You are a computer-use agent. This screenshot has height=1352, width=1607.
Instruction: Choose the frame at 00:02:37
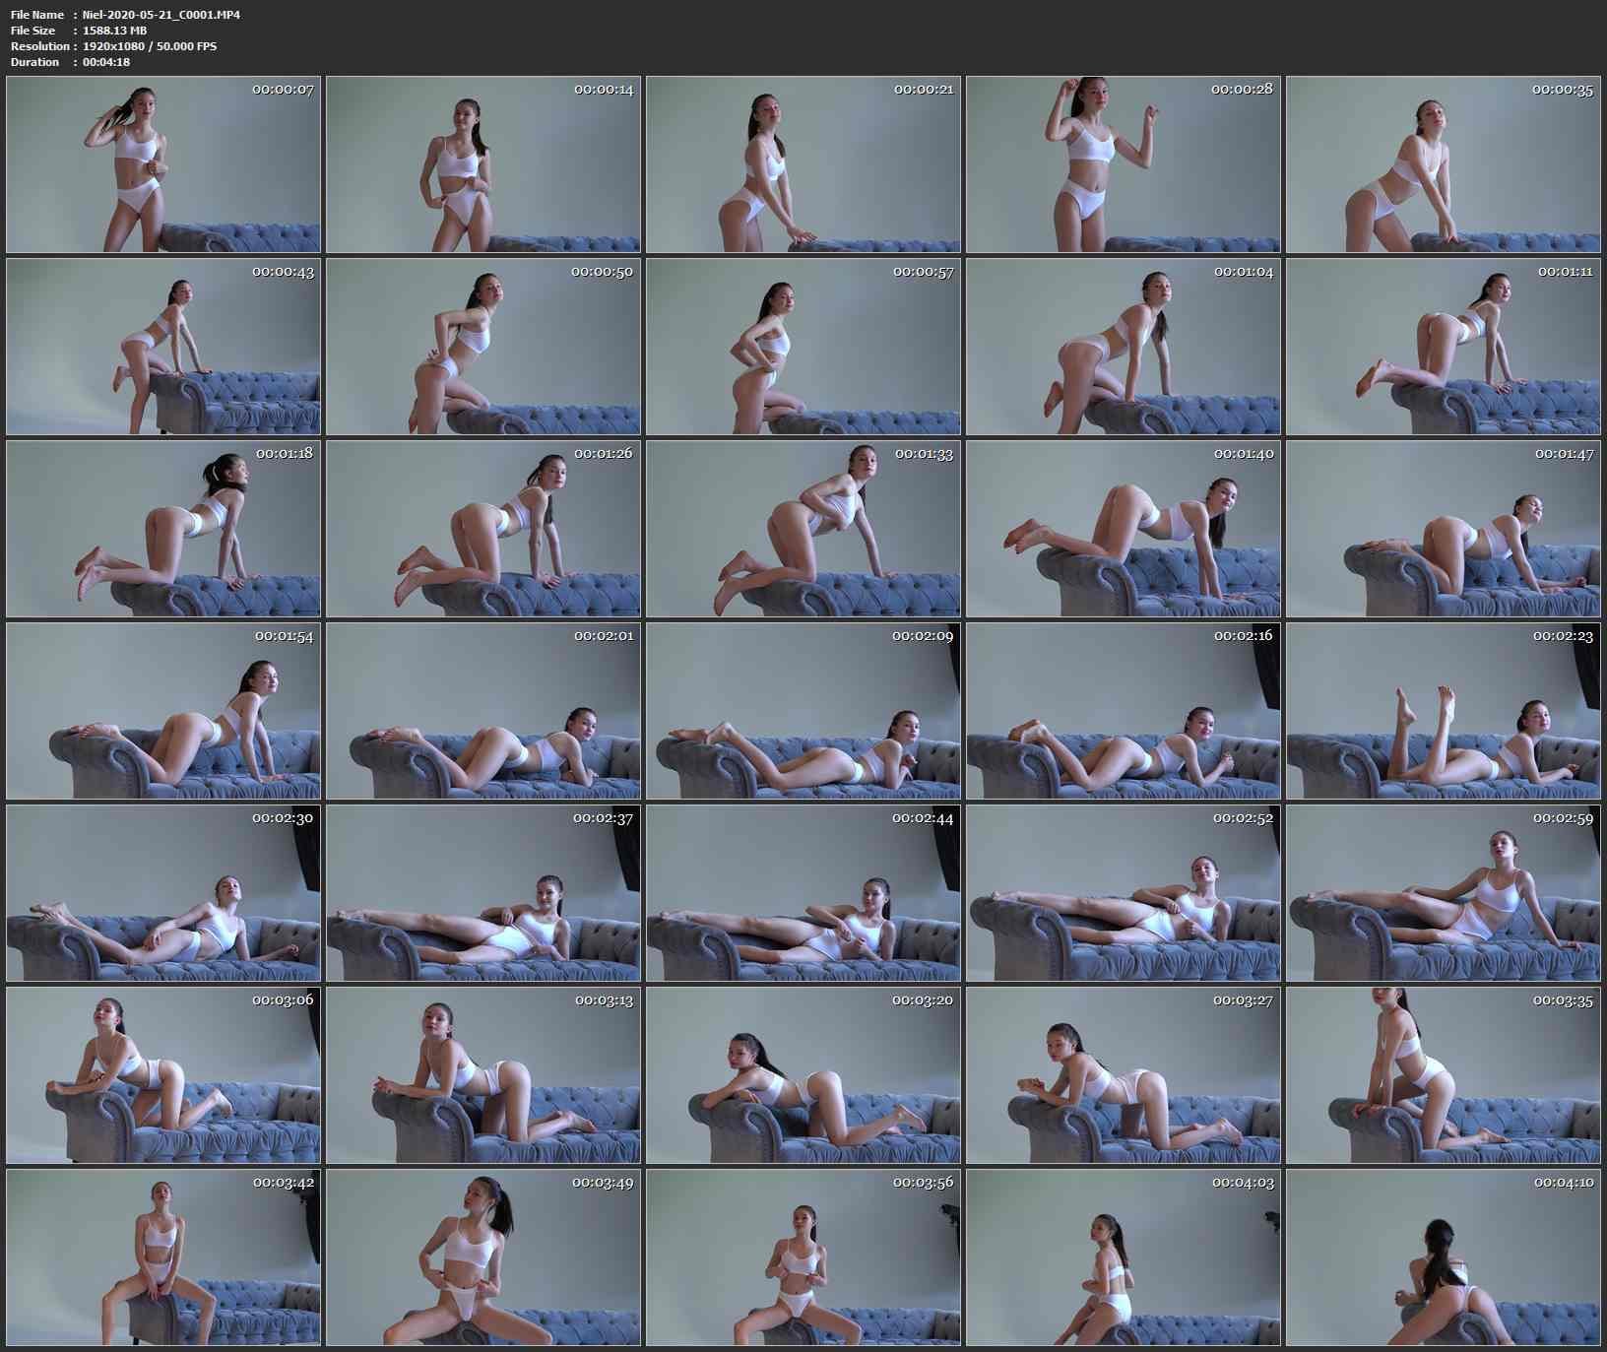click(x=482, y=893)
